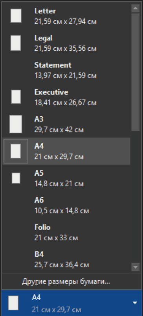Click the highlighted A4 page icon
Viewport: 143px width, 316px height.
(16, 151)
